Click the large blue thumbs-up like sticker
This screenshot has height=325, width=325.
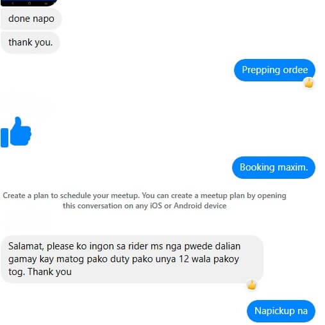point(16,132)
